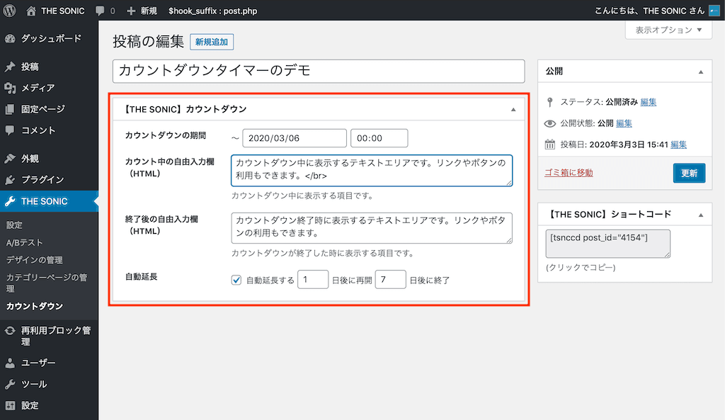Click the 設定 sliders icon at sidebar bottom
The image size is (725, 420).
click(x=10, y=406)
